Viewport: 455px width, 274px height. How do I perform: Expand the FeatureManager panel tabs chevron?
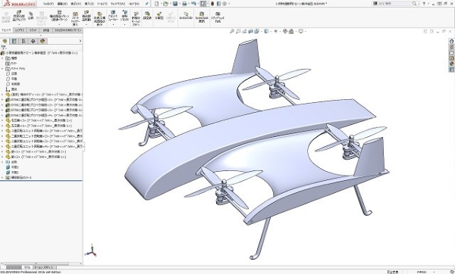point(80,41)
